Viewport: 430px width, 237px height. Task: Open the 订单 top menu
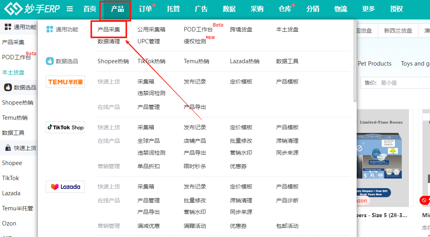coord(145,9)
